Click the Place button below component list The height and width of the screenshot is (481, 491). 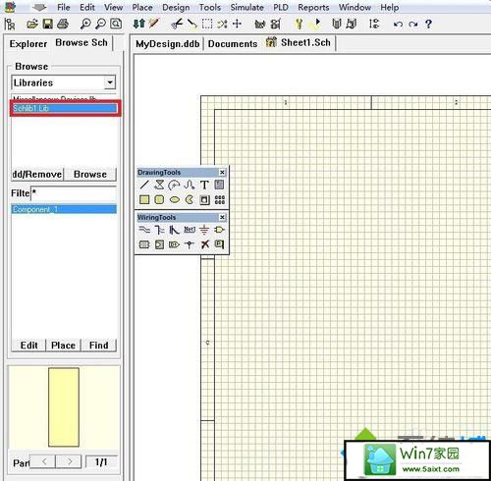click(63, 346)
